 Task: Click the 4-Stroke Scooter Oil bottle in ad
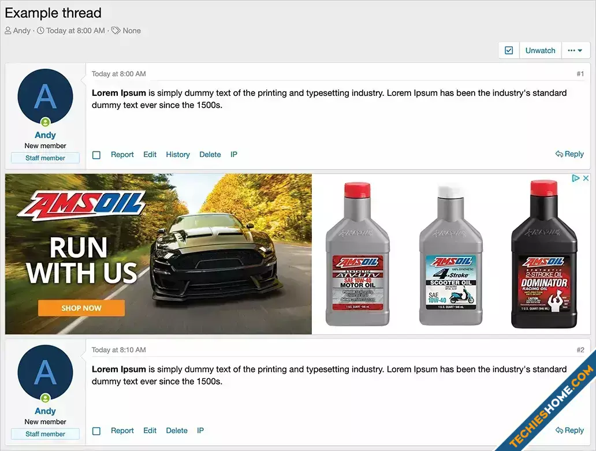point(451,255)
